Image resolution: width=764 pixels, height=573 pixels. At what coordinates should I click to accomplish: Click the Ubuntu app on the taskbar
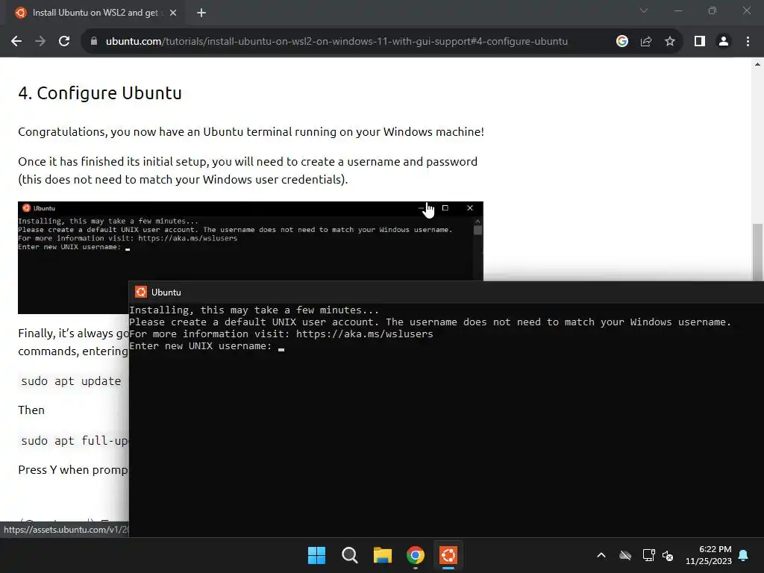[448, 555]
